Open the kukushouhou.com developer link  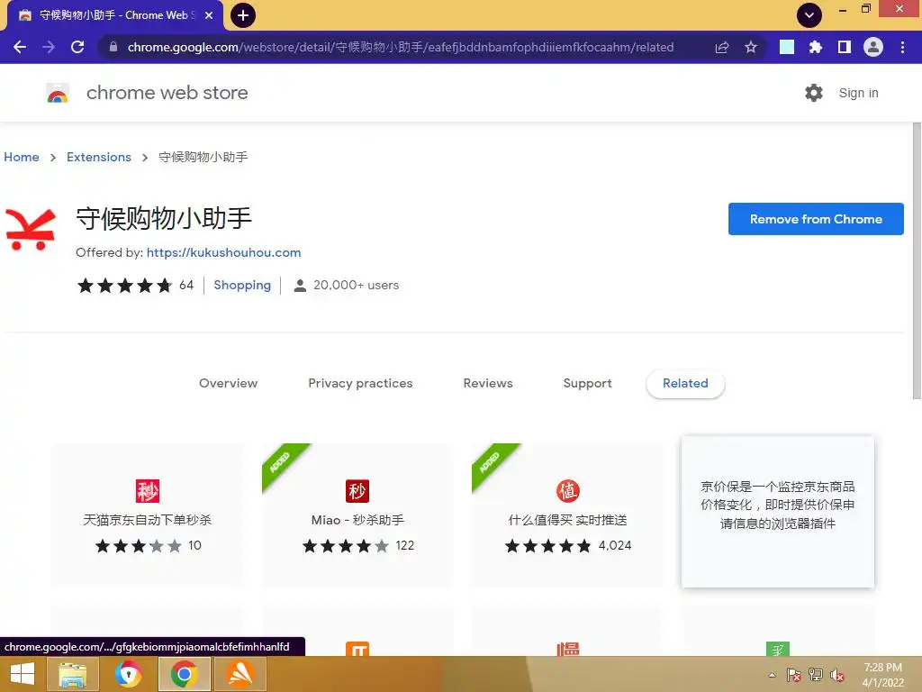[x=223, y=252]
